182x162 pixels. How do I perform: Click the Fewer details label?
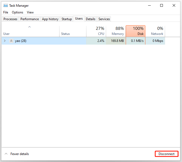pyautogui.click(x=20, y=154)
